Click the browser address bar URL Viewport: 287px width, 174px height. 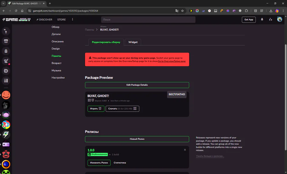coord(65,11)
